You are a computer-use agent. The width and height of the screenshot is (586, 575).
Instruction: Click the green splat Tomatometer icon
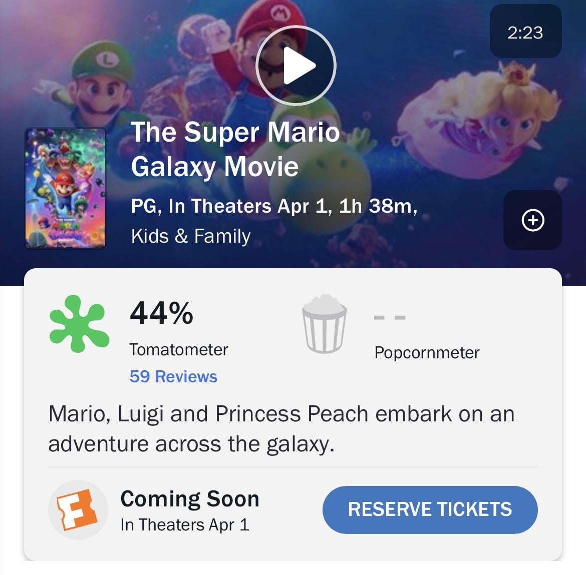[79, 324]
